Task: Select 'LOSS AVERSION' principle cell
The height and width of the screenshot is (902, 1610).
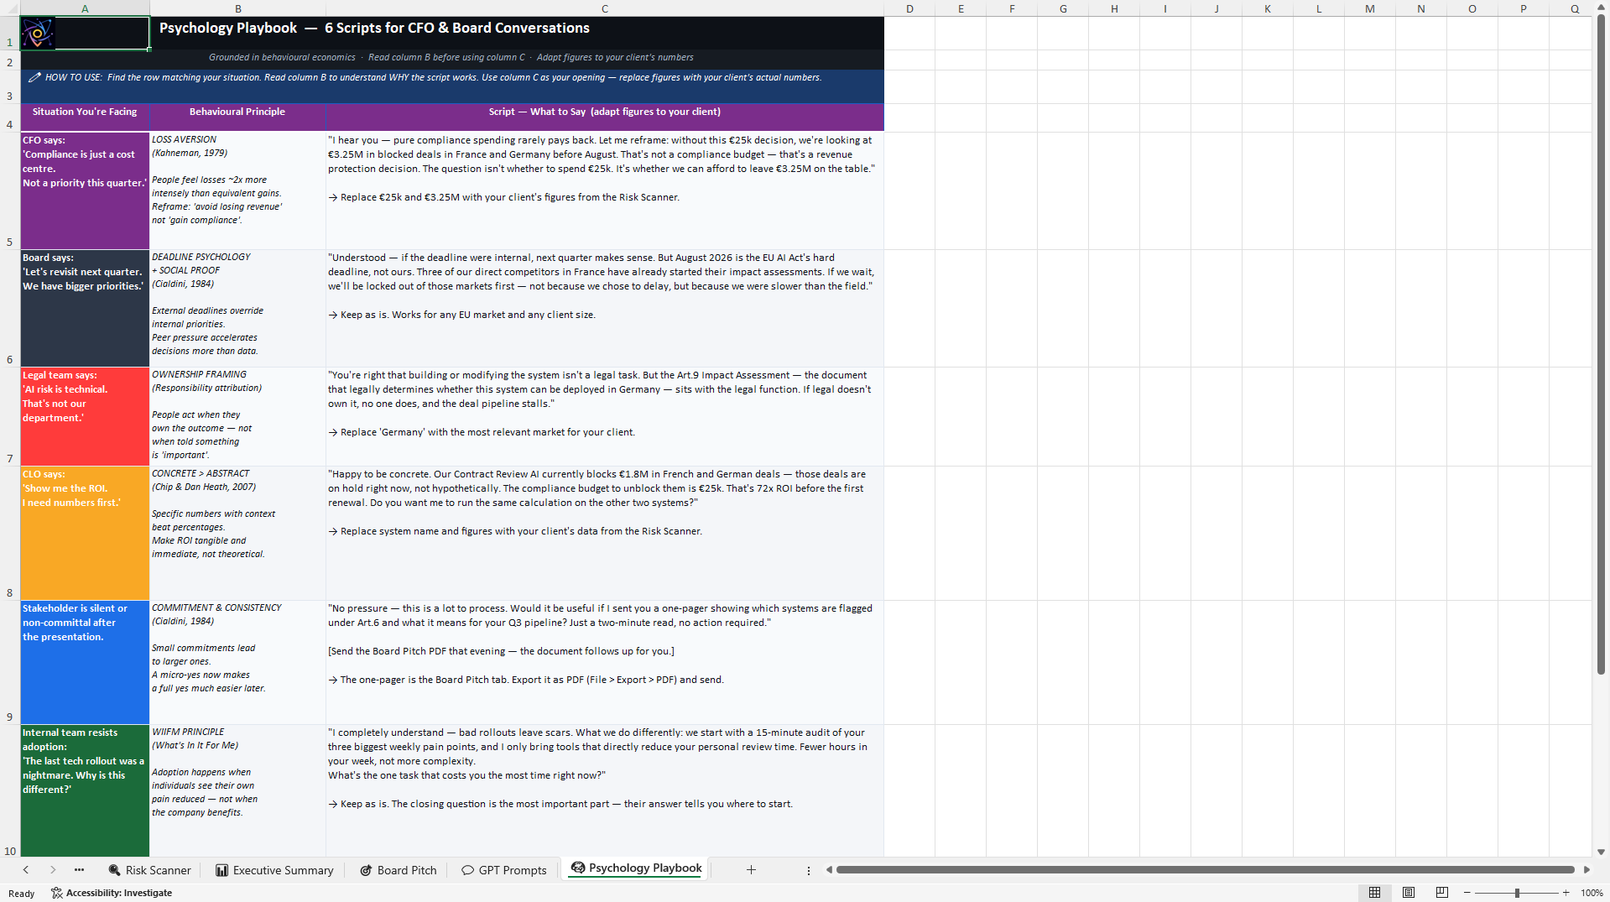Action: click(237, 190)
